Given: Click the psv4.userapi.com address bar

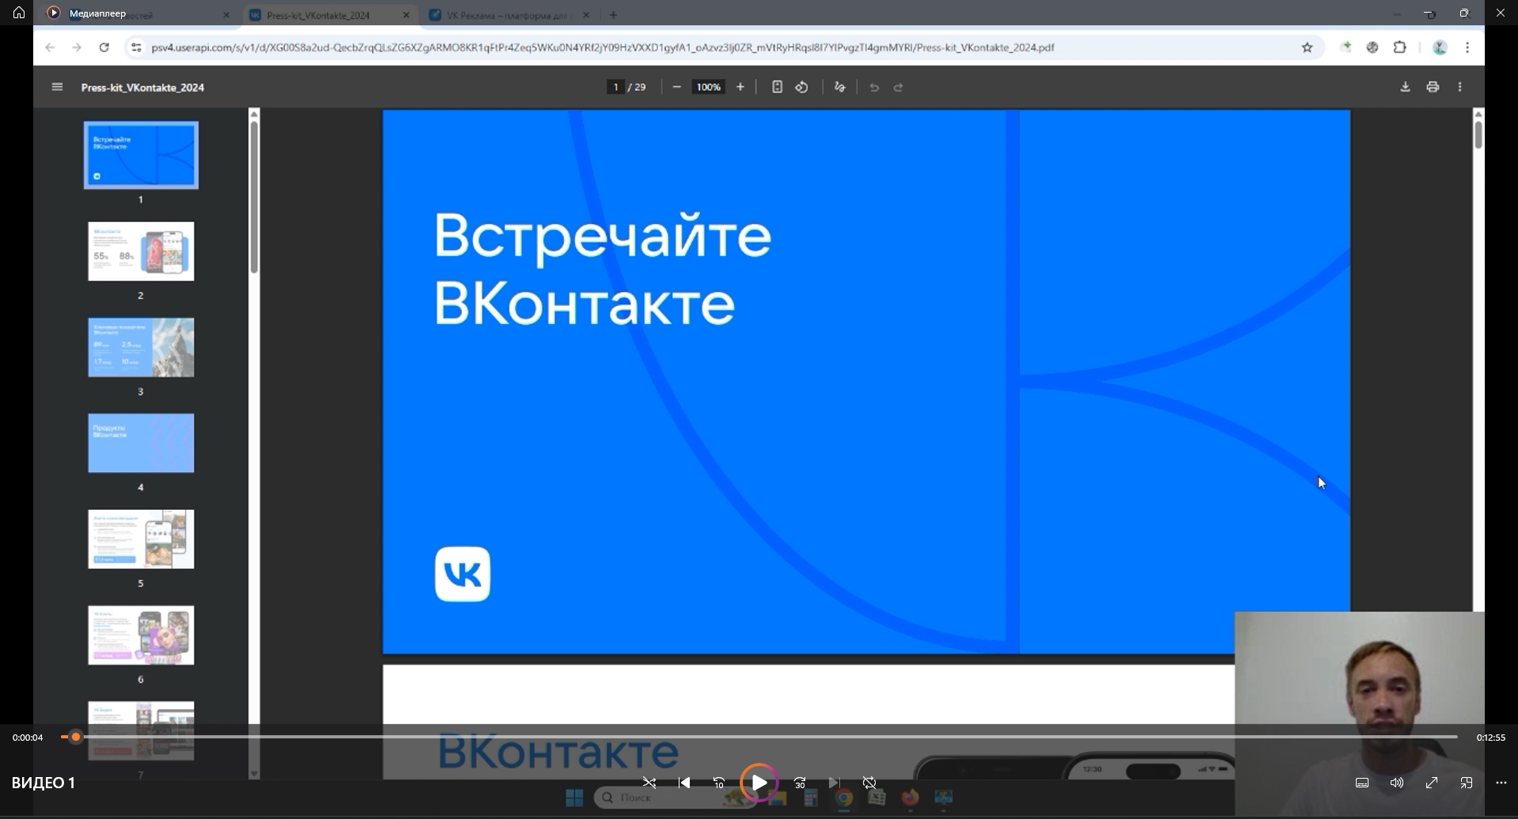Looking at the screenshot, I should coord(603,47).
